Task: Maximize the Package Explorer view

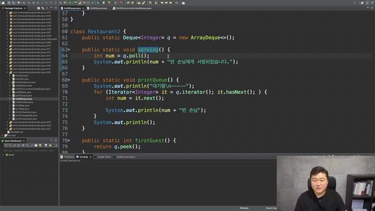Action: click(56, 8)
